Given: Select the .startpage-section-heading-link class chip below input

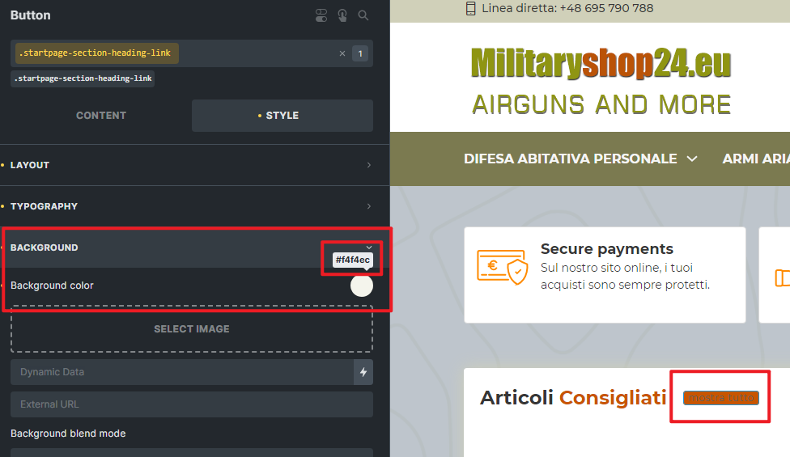Looking at the screenshot, I should [x=83, y=79].
